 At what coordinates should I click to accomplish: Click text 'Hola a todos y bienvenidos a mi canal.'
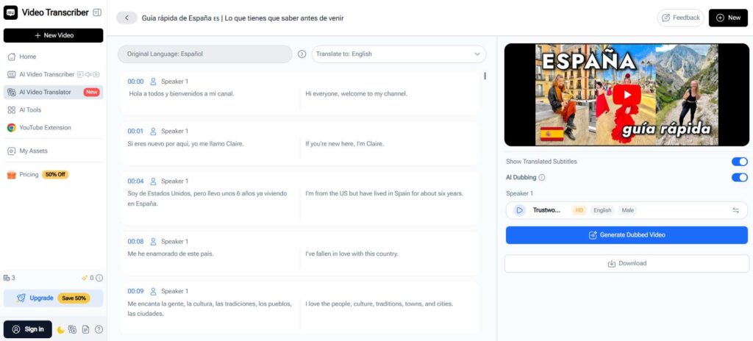point(182,93)
